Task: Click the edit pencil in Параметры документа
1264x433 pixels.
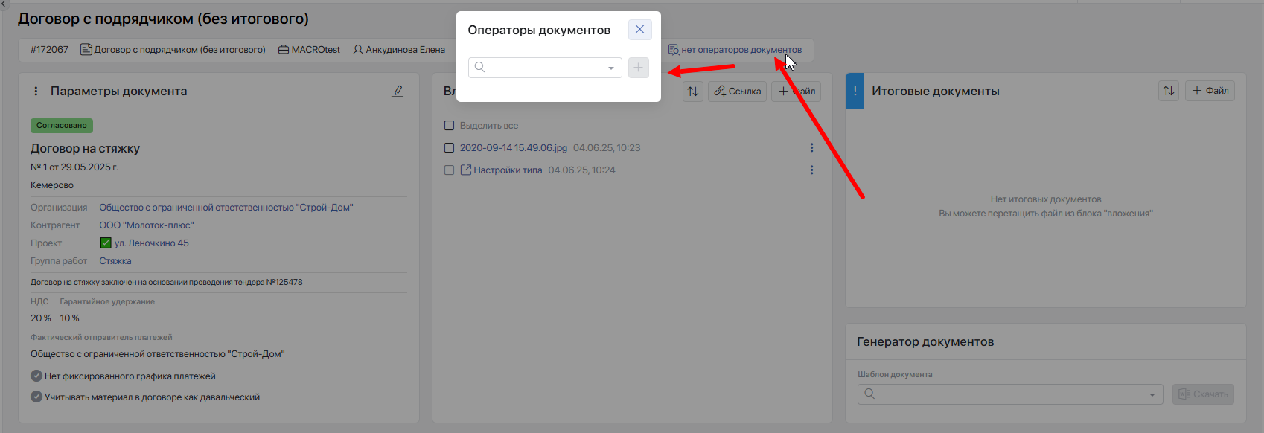Action: (x=398, y=91)
